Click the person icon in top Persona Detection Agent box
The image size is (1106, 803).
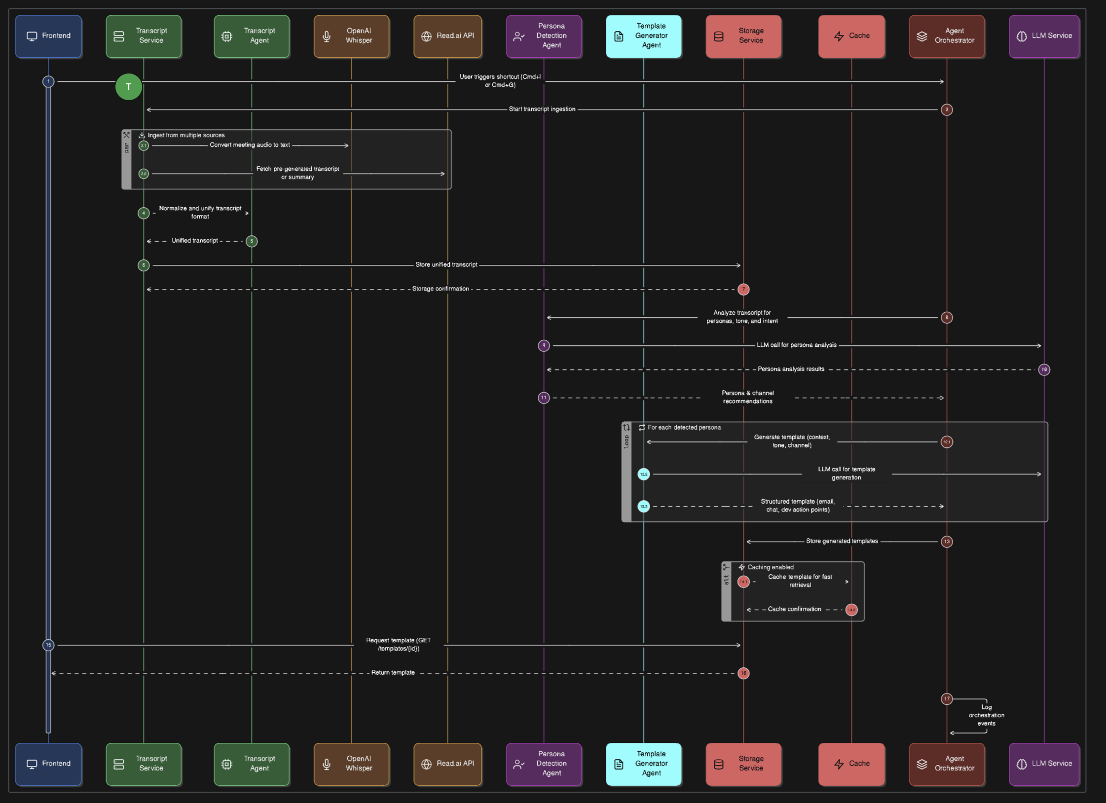pos(518,36)
